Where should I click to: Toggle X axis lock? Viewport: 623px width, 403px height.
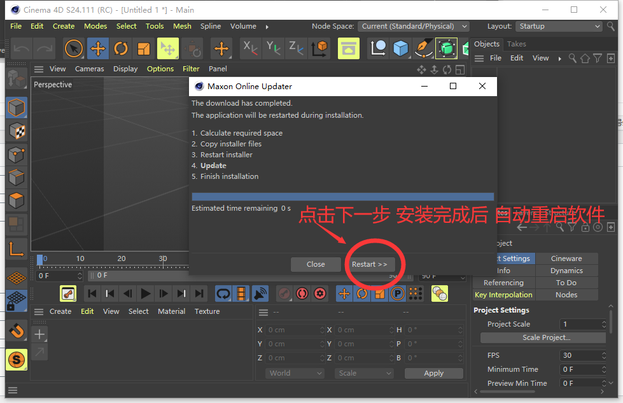click(x=250, y=48)
